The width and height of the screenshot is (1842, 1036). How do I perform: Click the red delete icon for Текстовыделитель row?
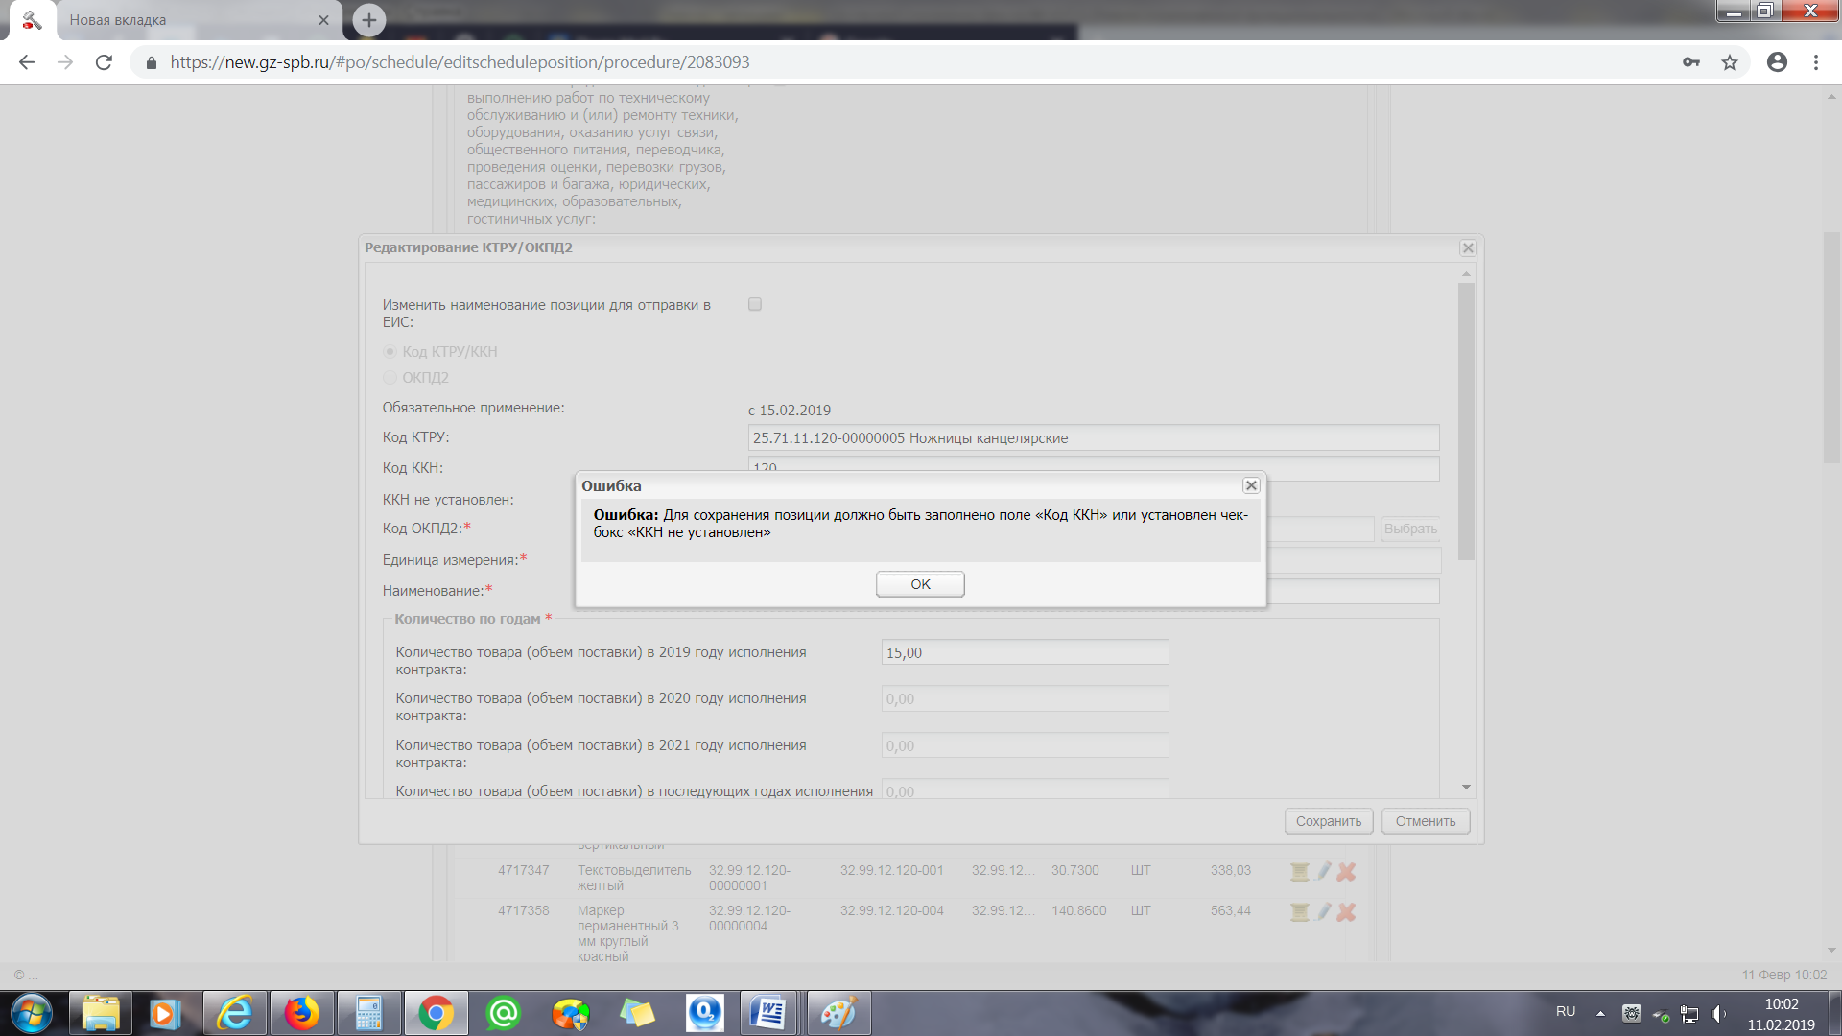tap(1346, 872)
